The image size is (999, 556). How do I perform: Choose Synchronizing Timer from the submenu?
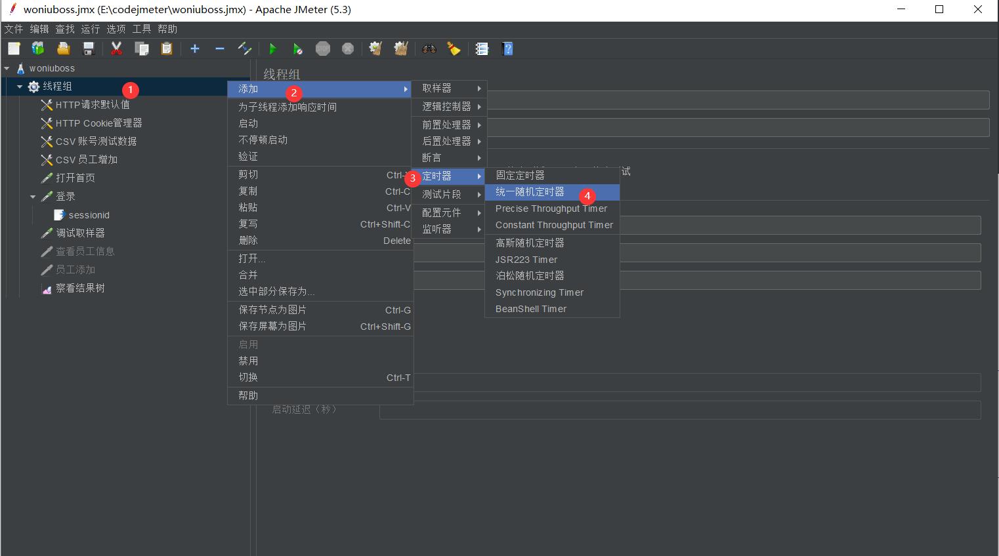pyautogui.click(x=552, y=292)
